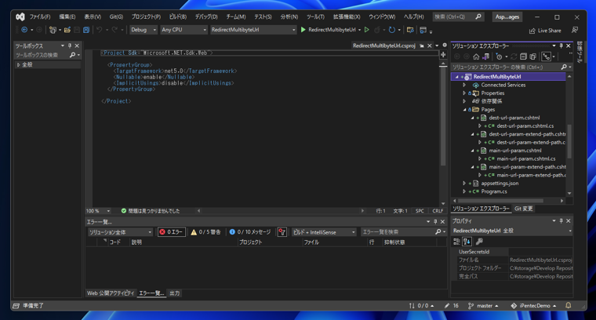Select Program.cs in Solution Explorer

[x=494, y=191]
